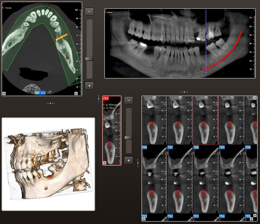Click the left arrow in the slice 783 panel
Viewport: 260px width, 224px height.
105,163
